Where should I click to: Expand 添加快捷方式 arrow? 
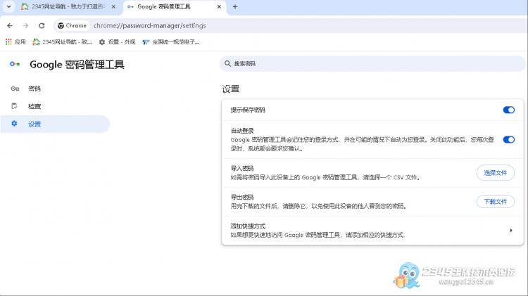coord(511,231)
